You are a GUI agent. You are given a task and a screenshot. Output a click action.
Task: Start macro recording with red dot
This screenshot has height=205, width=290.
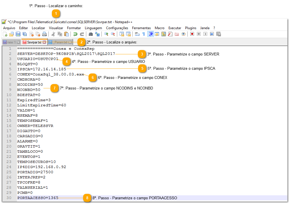coord(192,34)
